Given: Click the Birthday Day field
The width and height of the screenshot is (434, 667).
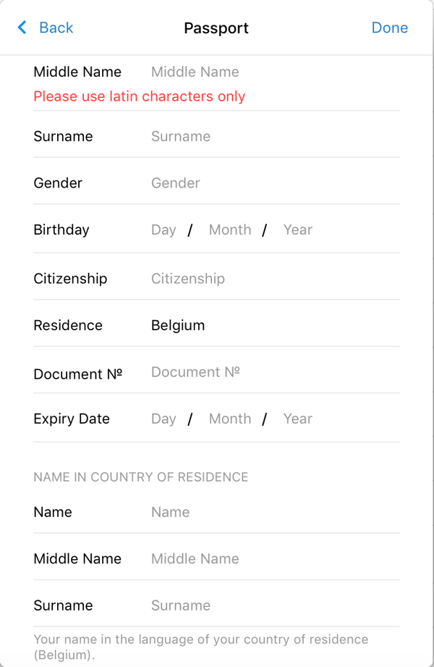Looking at the screenshot, I should click(x=163, y=230).
